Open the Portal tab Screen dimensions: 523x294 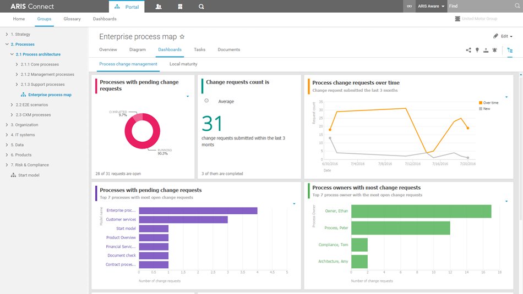[x=127, y=7]
